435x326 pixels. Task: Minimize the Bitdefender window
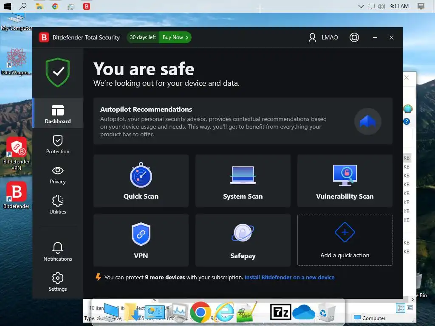tap(375, 37)
